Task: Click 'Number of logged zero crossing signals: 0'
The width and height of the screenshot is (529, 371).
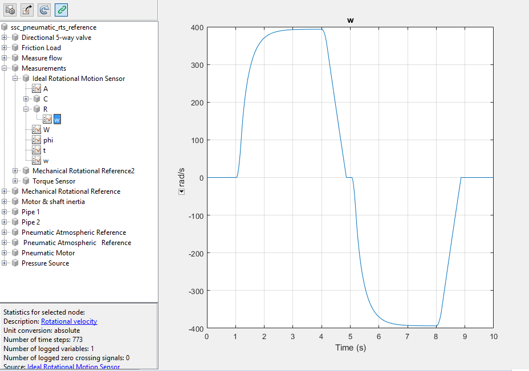Action: pyautogui.click(x=67, y=358)
